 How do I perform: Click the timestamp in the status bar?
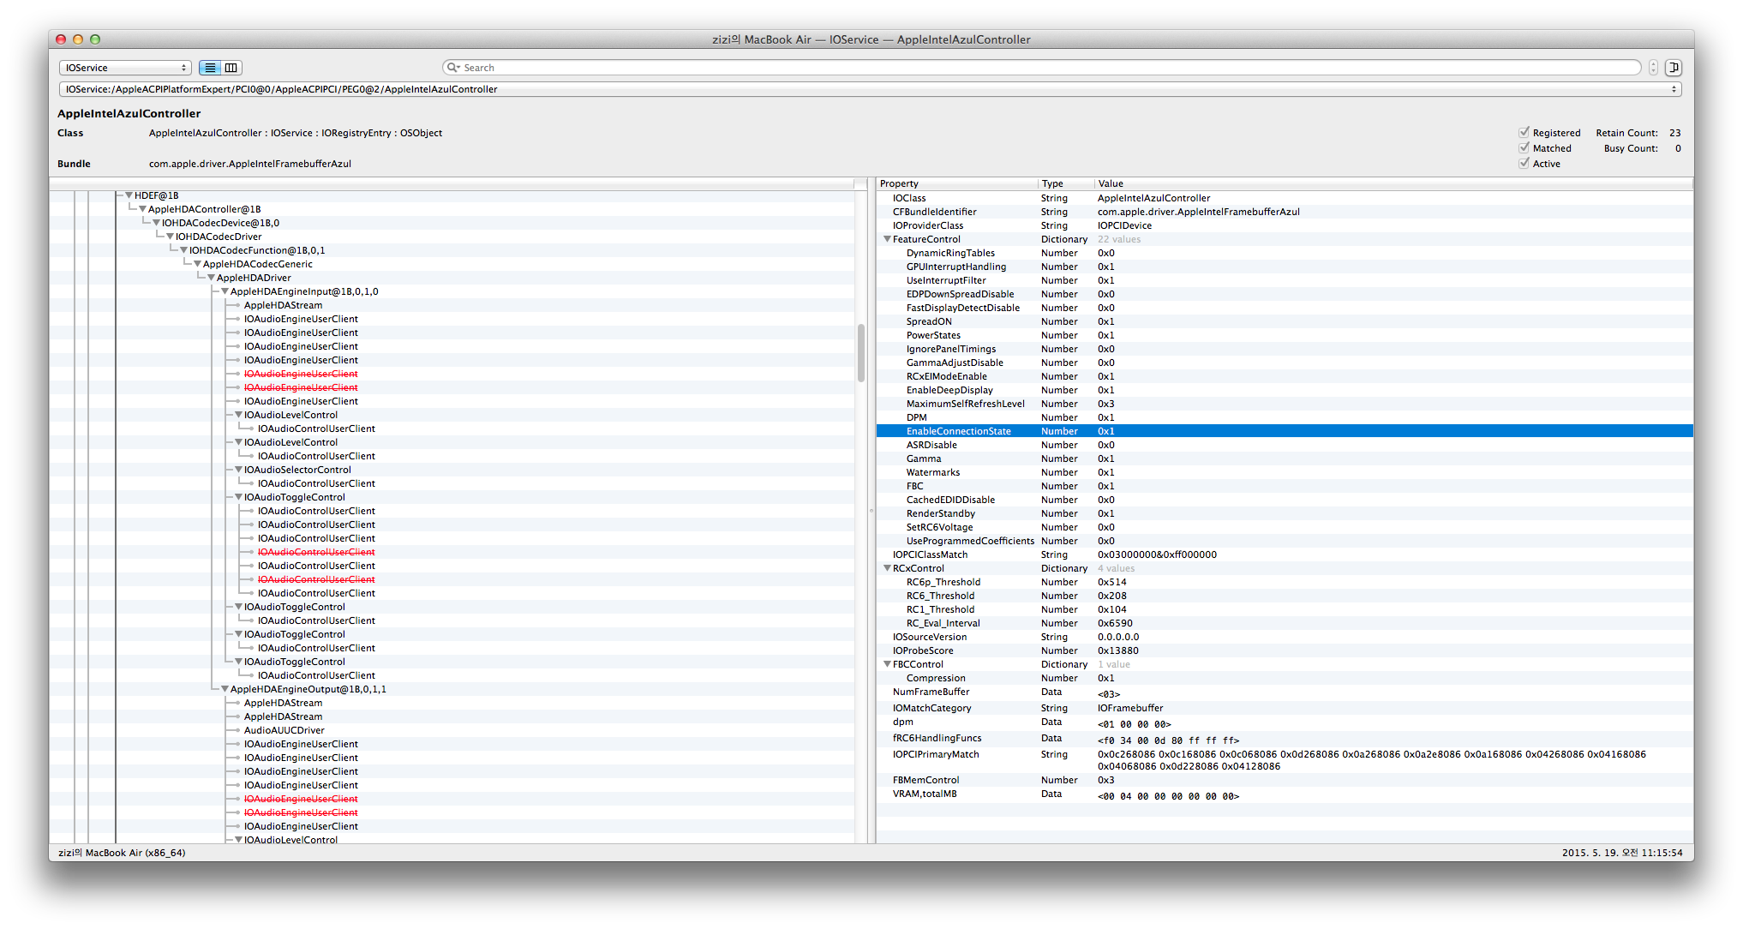[1622, 853]
